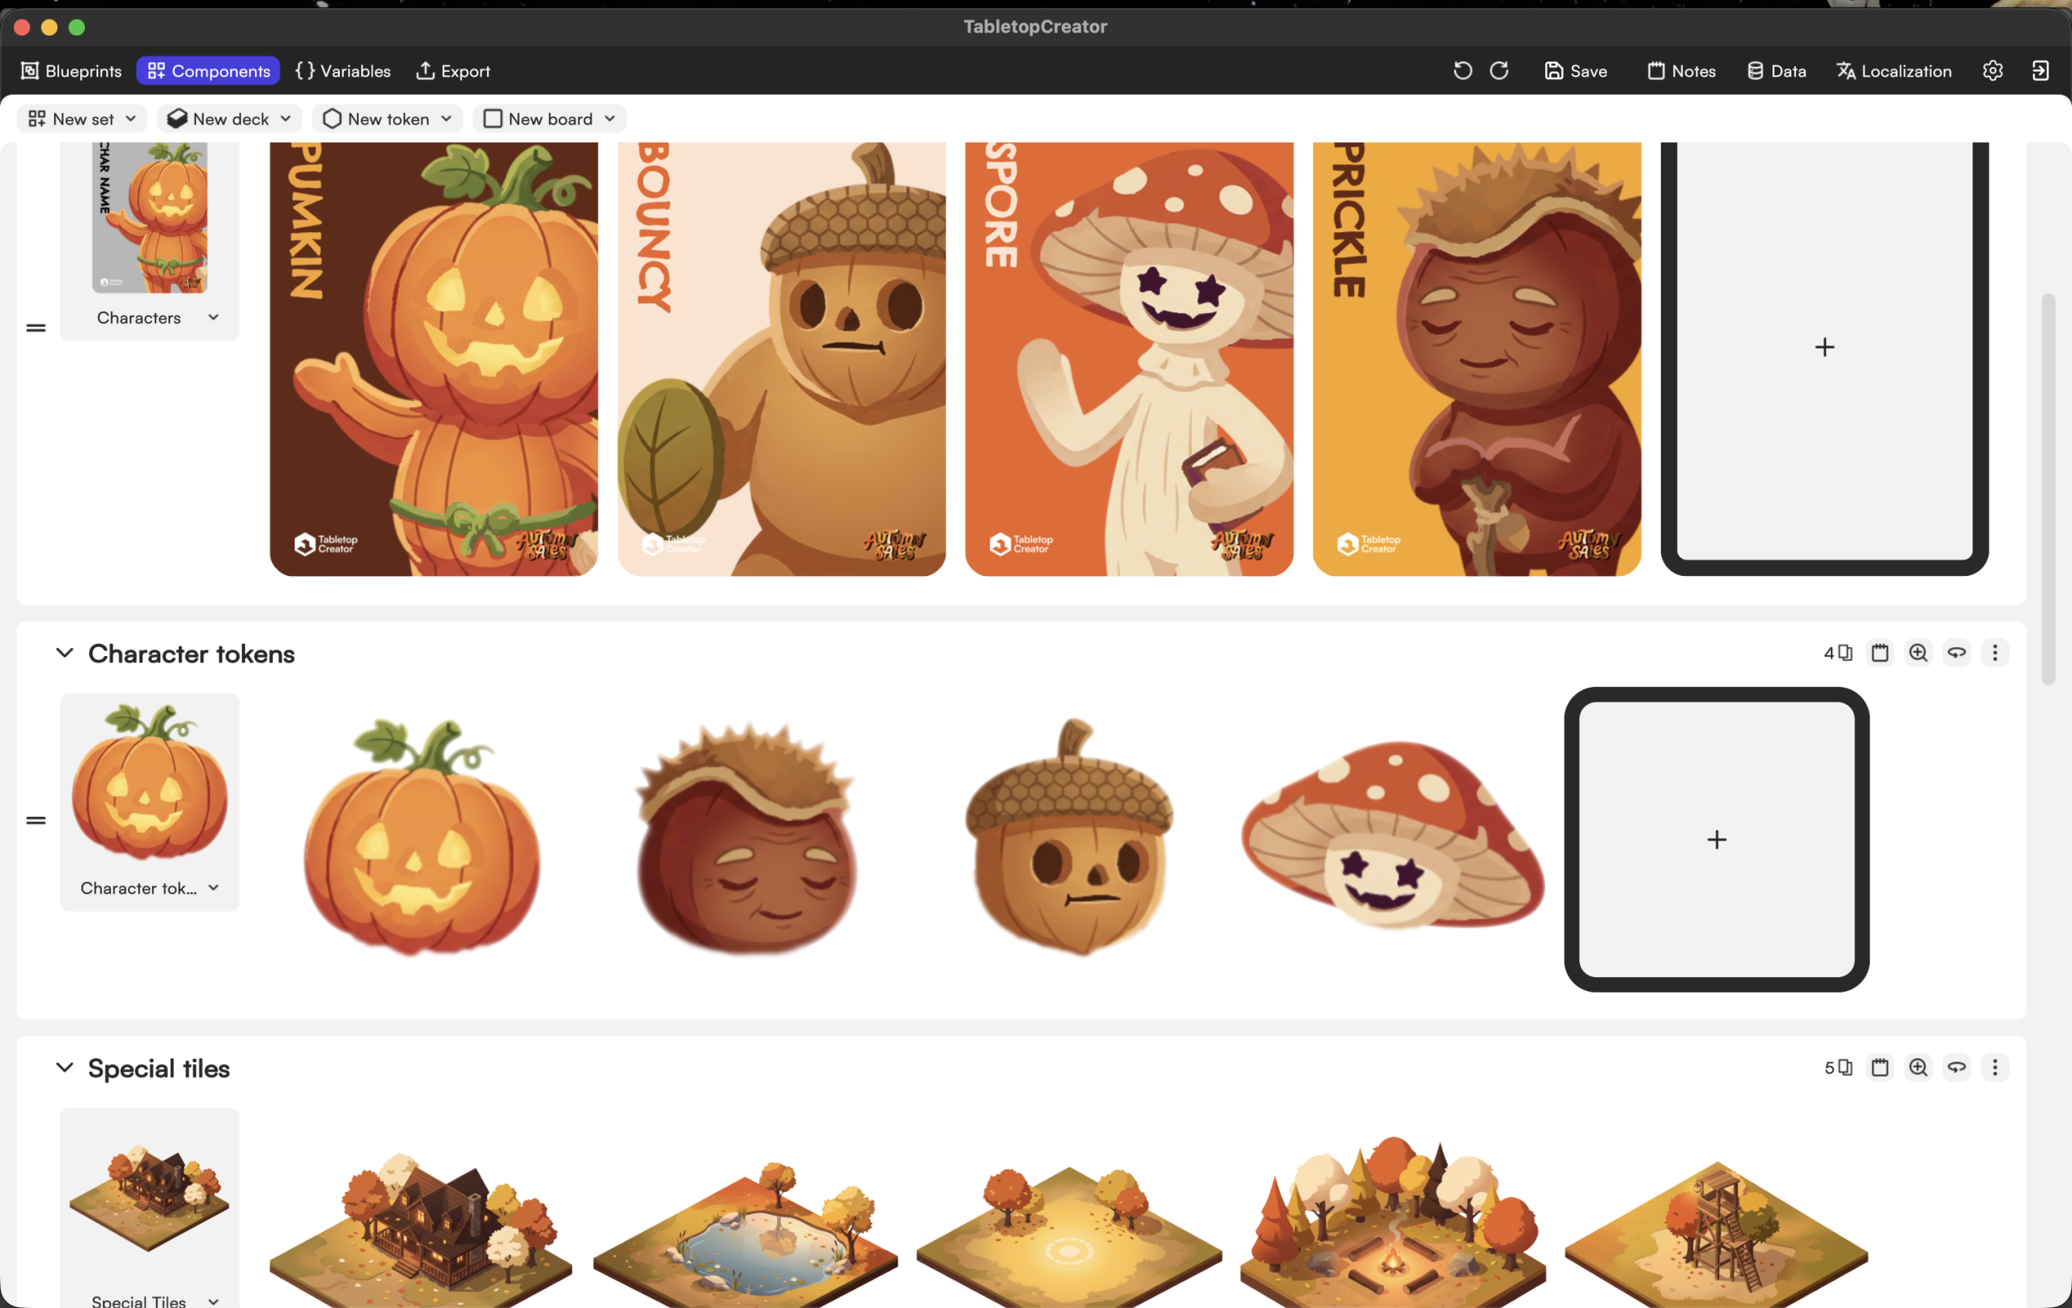
Task: Open Localization settings
Action: 1893,70
